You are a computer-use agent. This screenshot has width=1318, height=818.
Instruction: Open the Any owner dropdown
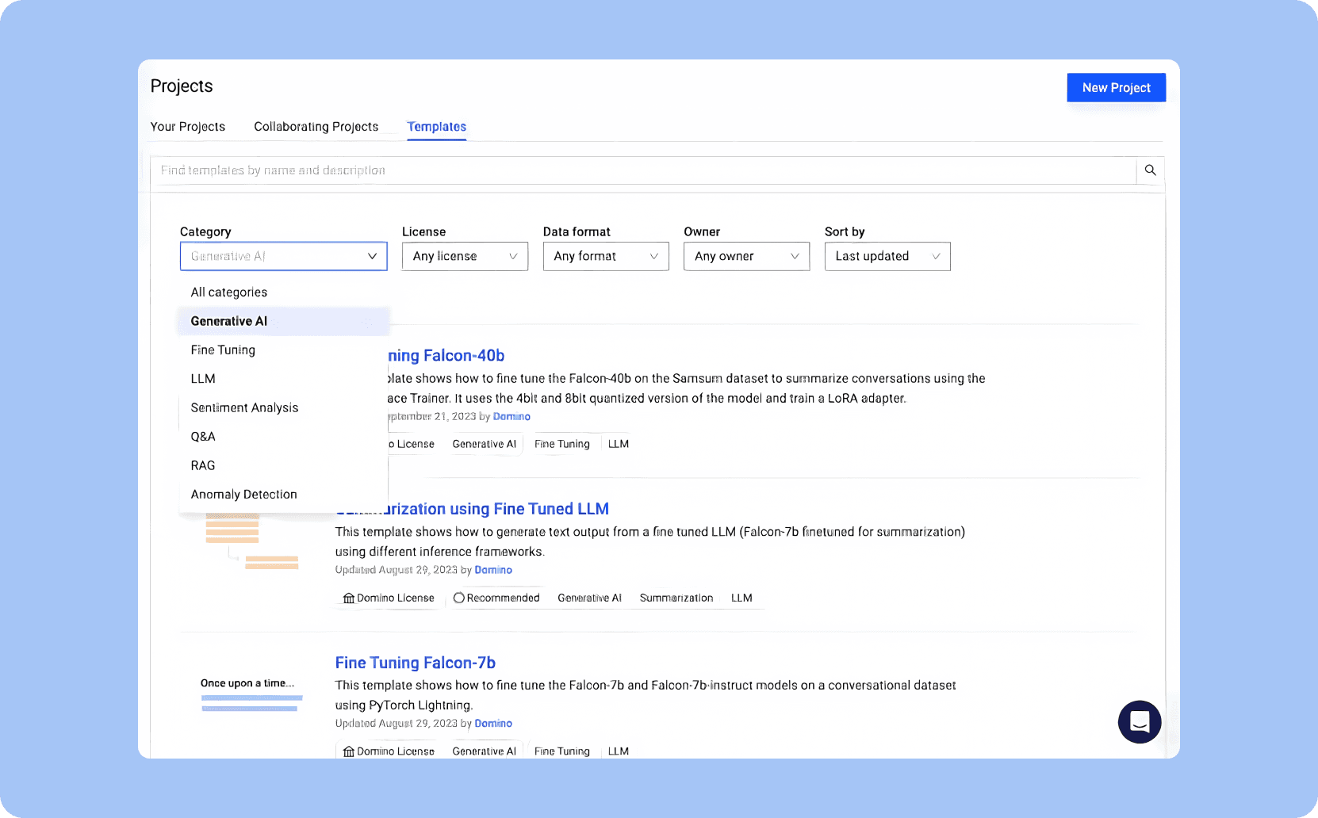coord(745,256)
